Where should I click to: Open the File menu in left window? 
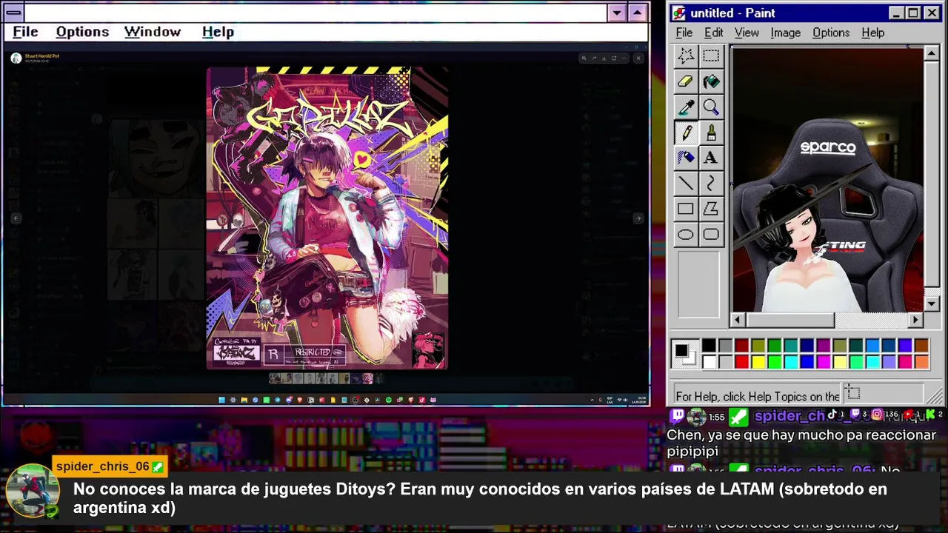pyautogui.click(x=25, y=32)
